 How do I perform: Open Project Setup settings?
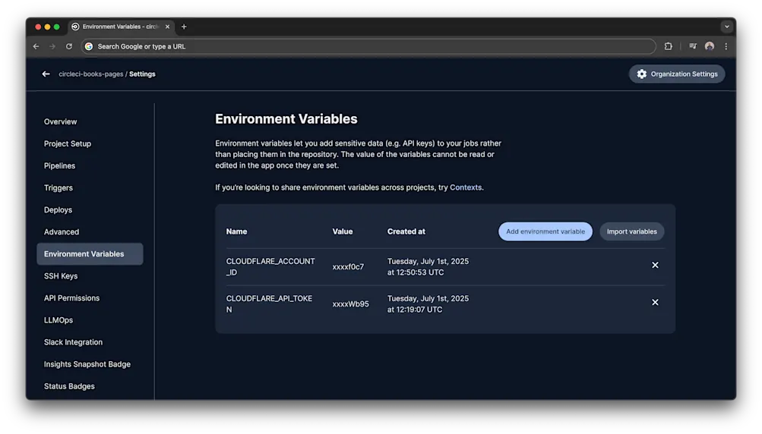(68, 143)
